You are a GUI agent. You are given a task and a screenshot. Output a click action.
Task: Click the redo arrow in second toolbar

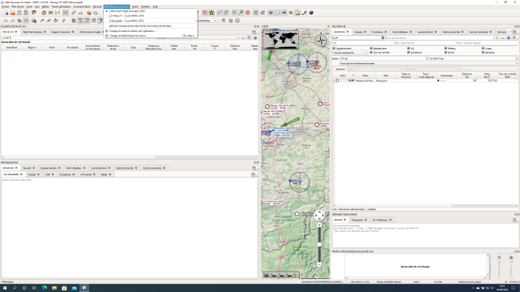[12, 21]
